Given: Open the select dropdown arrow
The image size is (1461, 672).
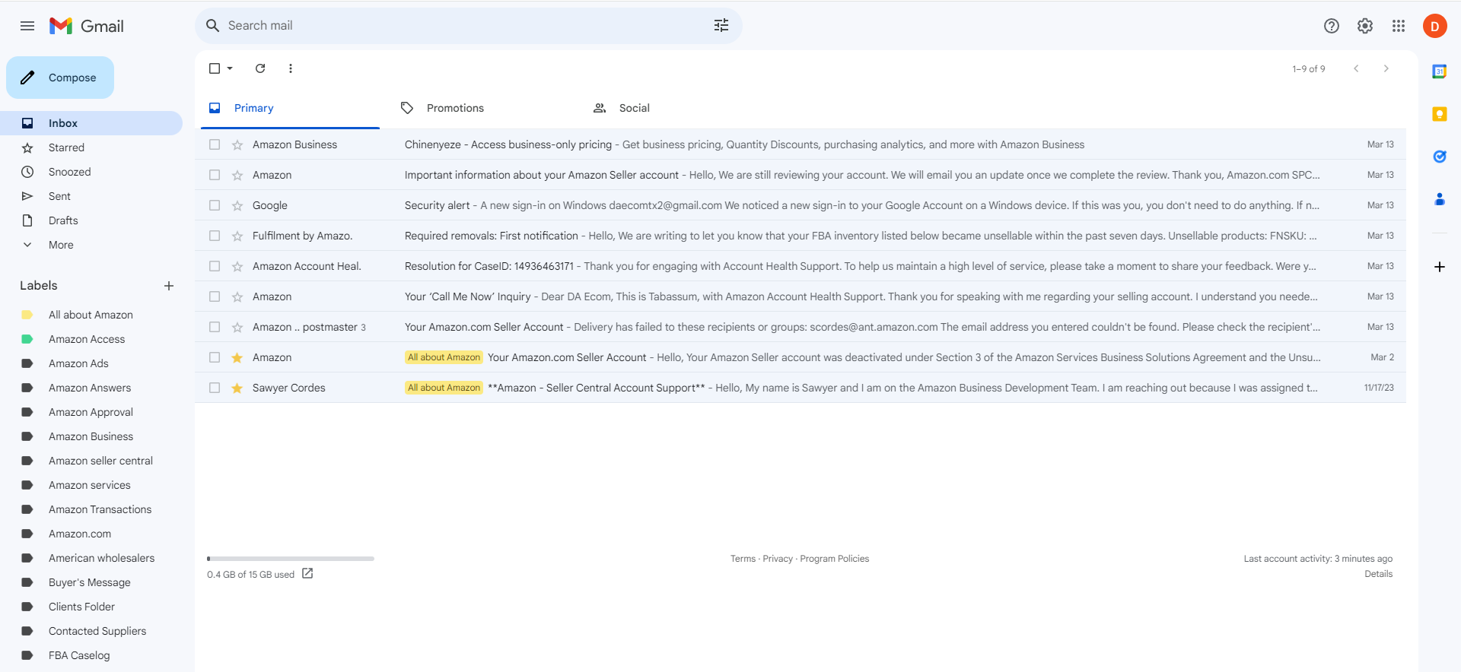Looking at the screenshot, I should 230,68.
